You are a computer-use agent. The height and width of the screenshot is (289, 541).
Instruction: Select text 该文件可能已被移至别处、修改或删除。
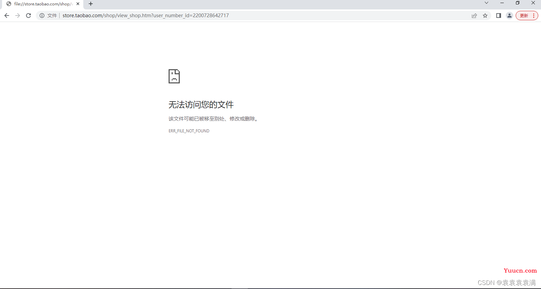point(214,119)
